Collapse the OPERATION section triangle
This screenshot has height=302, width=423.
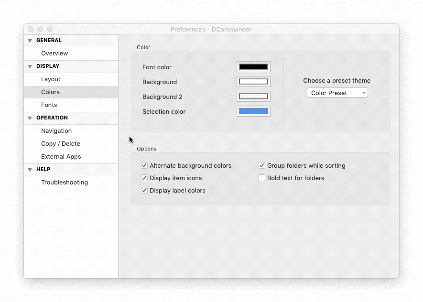[x=30, y=118]
